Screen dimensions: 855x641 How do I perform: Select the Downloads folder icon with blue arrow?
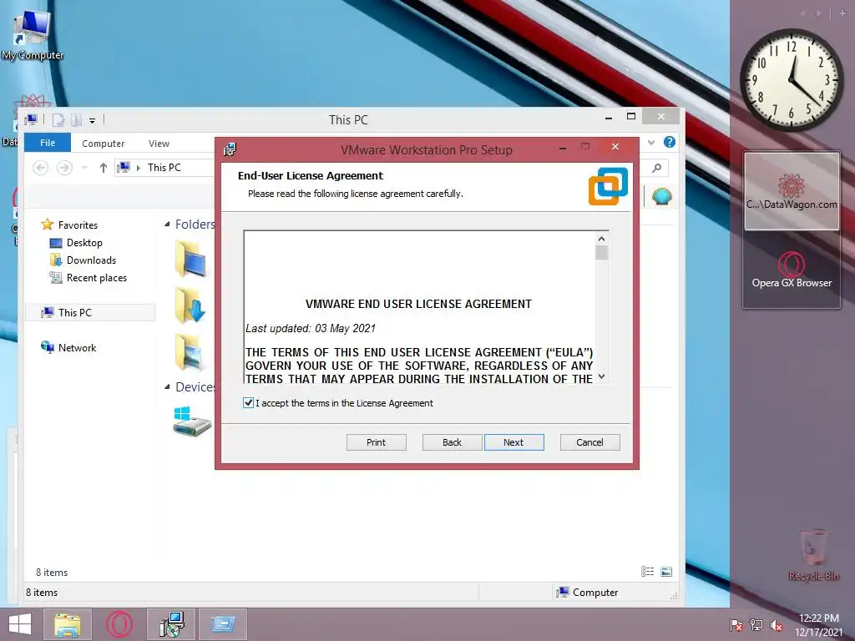click(x=190, y=305)
